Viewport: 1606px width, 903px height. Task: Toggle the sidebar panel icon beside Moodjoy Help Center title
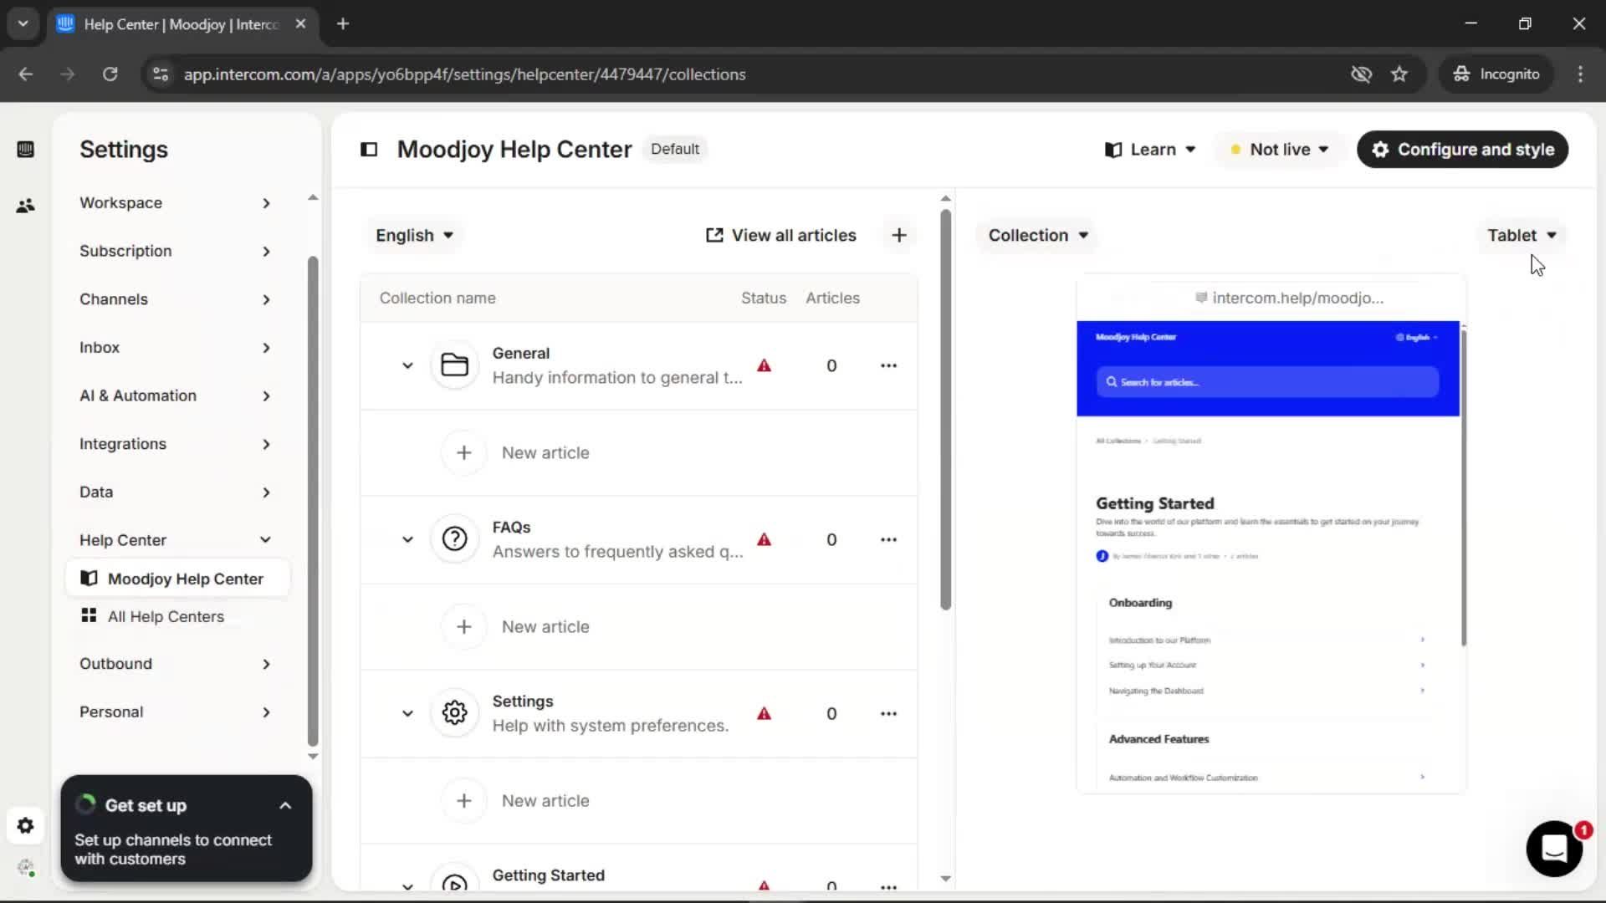tap(369, 149)
